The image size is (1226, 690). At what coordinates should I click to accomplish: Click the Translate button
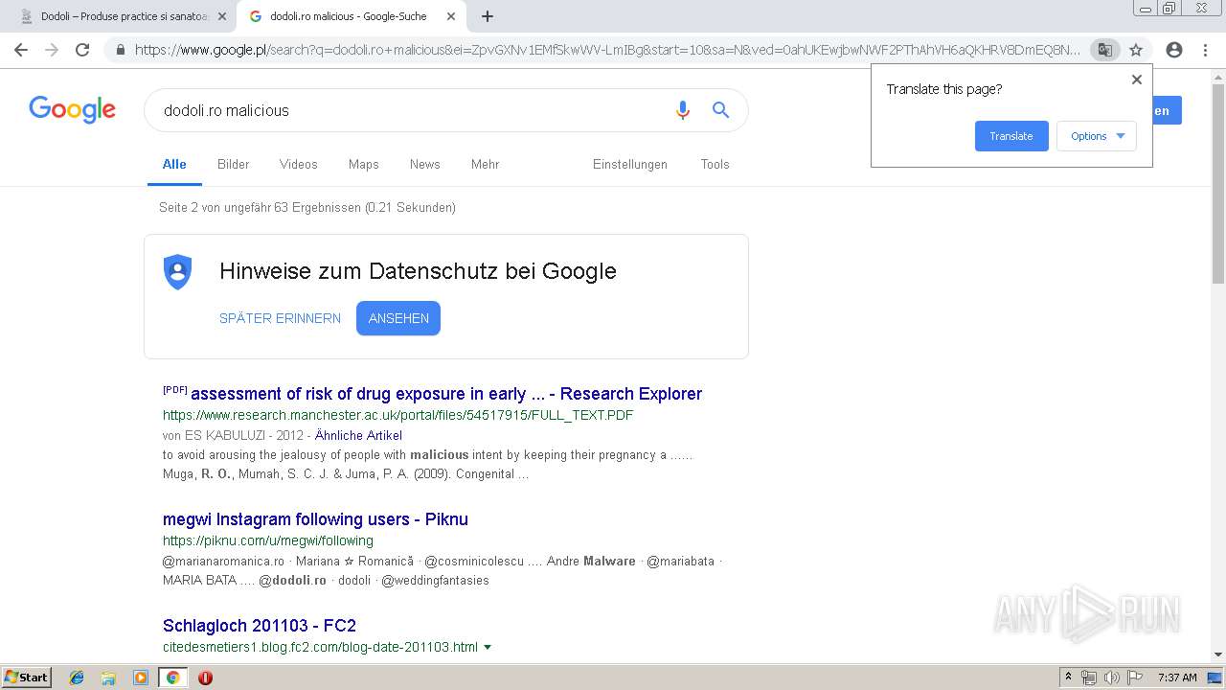1011,136
